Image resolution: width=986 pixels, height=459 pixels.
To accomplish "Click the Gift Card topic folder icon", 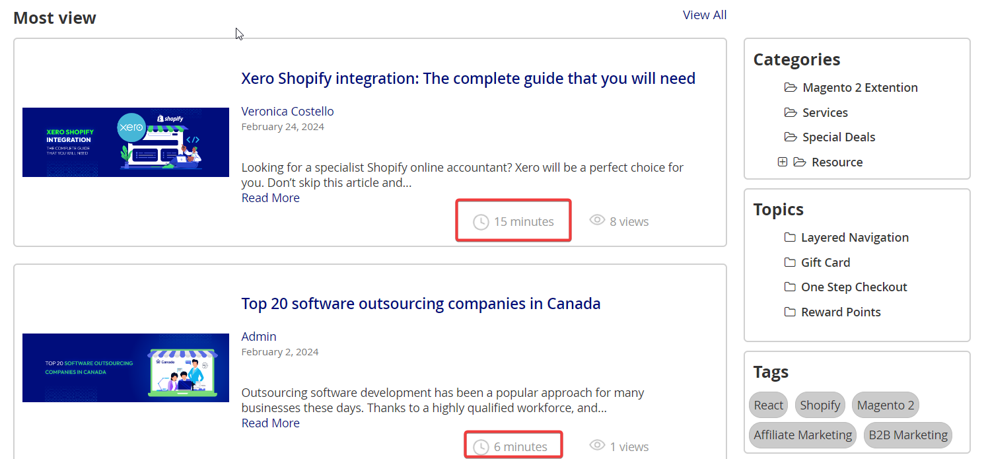I will pyautogui.click(x=790, y=262).
